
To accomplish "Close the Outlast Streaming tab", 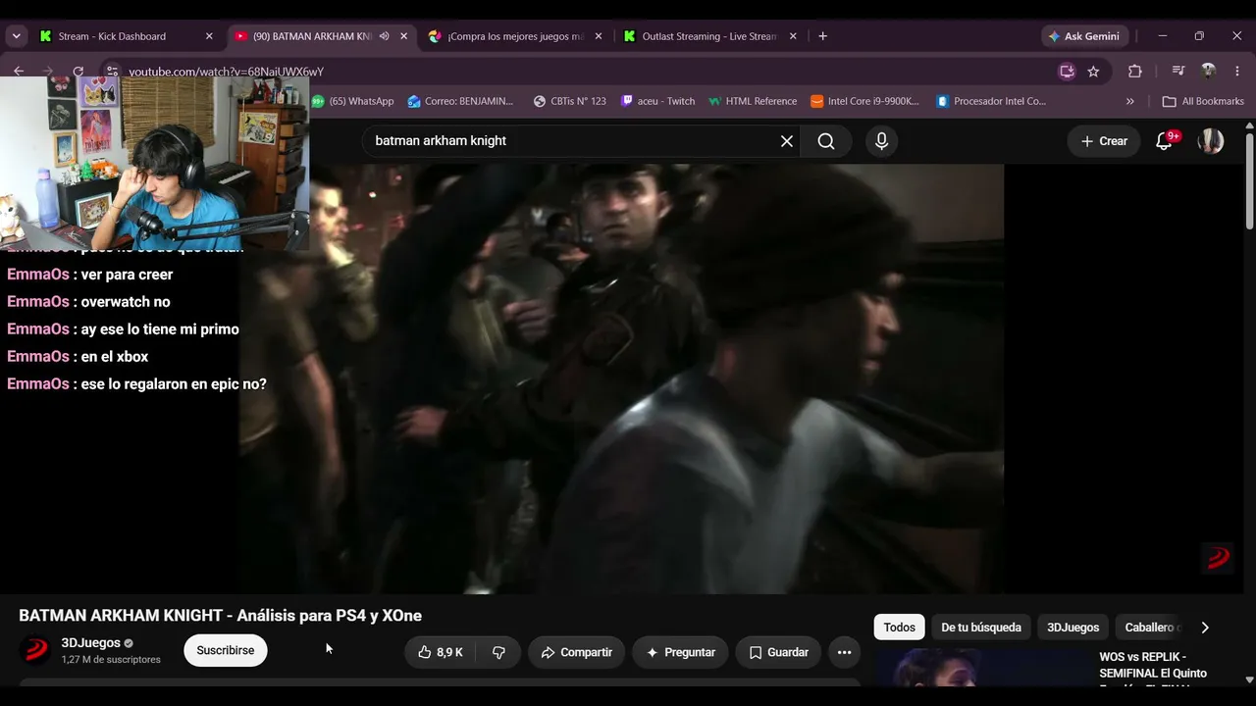I will 793,36.
